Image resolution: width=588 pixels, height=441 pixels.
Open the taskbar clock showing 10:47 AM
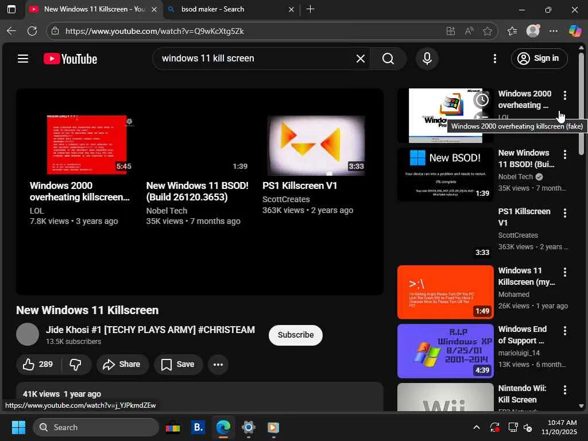559,427
